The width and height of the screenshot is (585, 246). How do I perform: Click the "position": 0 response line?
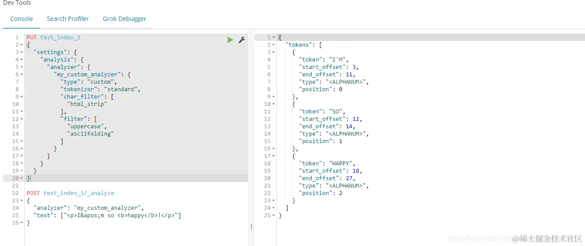(x=320, y=89)
